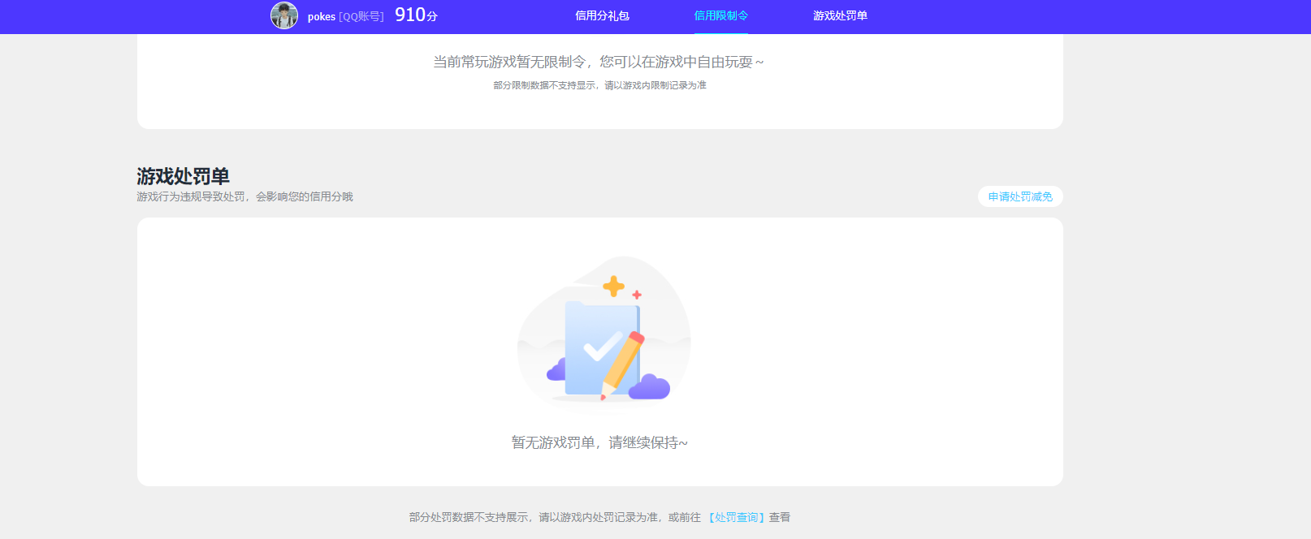The height and width of the screenshot is (539, 1311).
Task: Click the 游戏行为违规导致处罚 subtitle
Action: pyautogui.click(x=244, y=196)
